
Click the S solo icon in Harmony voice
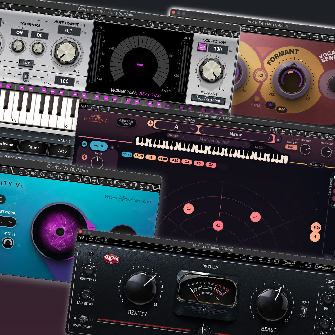pyautogui.click(x=112, y=147)
